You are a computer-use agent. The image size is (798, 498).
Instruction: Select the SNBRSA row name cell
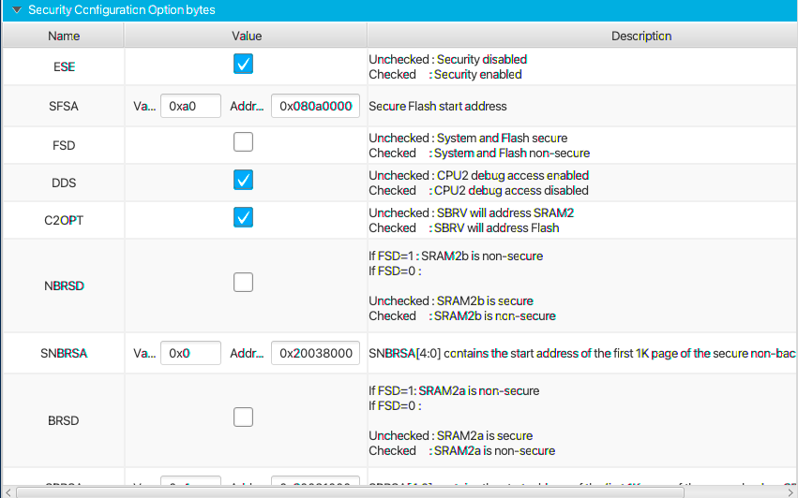coord(64,354)
